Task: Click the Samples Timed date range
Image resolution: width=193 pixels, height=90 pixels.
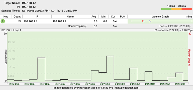Action: 49,11
